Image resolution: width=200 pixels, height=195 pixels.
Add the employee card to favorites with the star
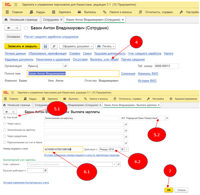pos(26,28)
